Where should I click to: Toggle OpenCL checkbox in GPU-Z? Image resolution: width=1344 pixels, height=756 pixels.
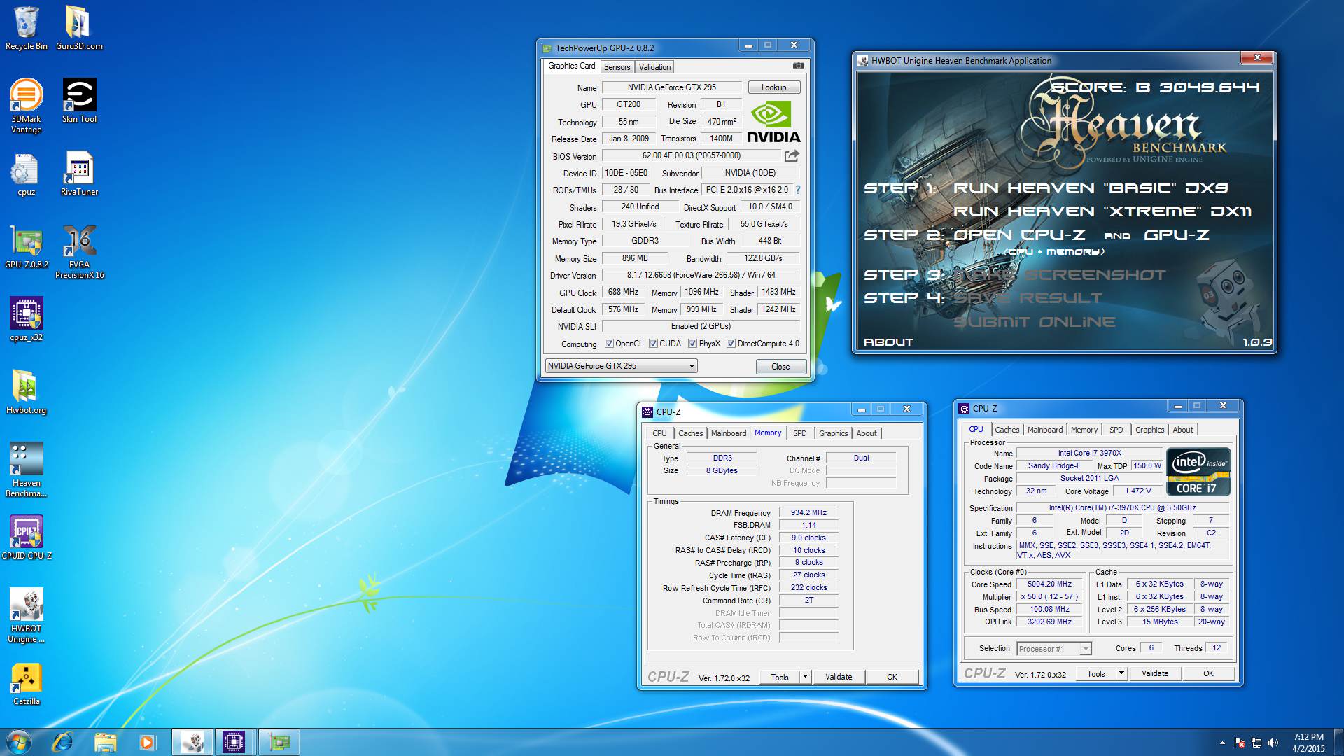609,344
